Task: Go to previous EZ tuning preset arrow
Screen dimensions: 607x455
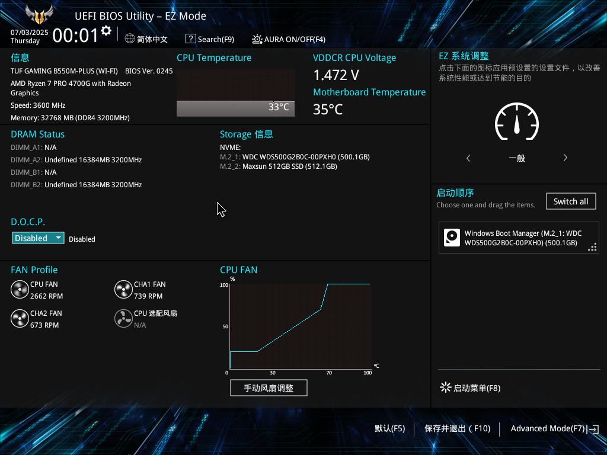Action: click(x=468, y=158)
